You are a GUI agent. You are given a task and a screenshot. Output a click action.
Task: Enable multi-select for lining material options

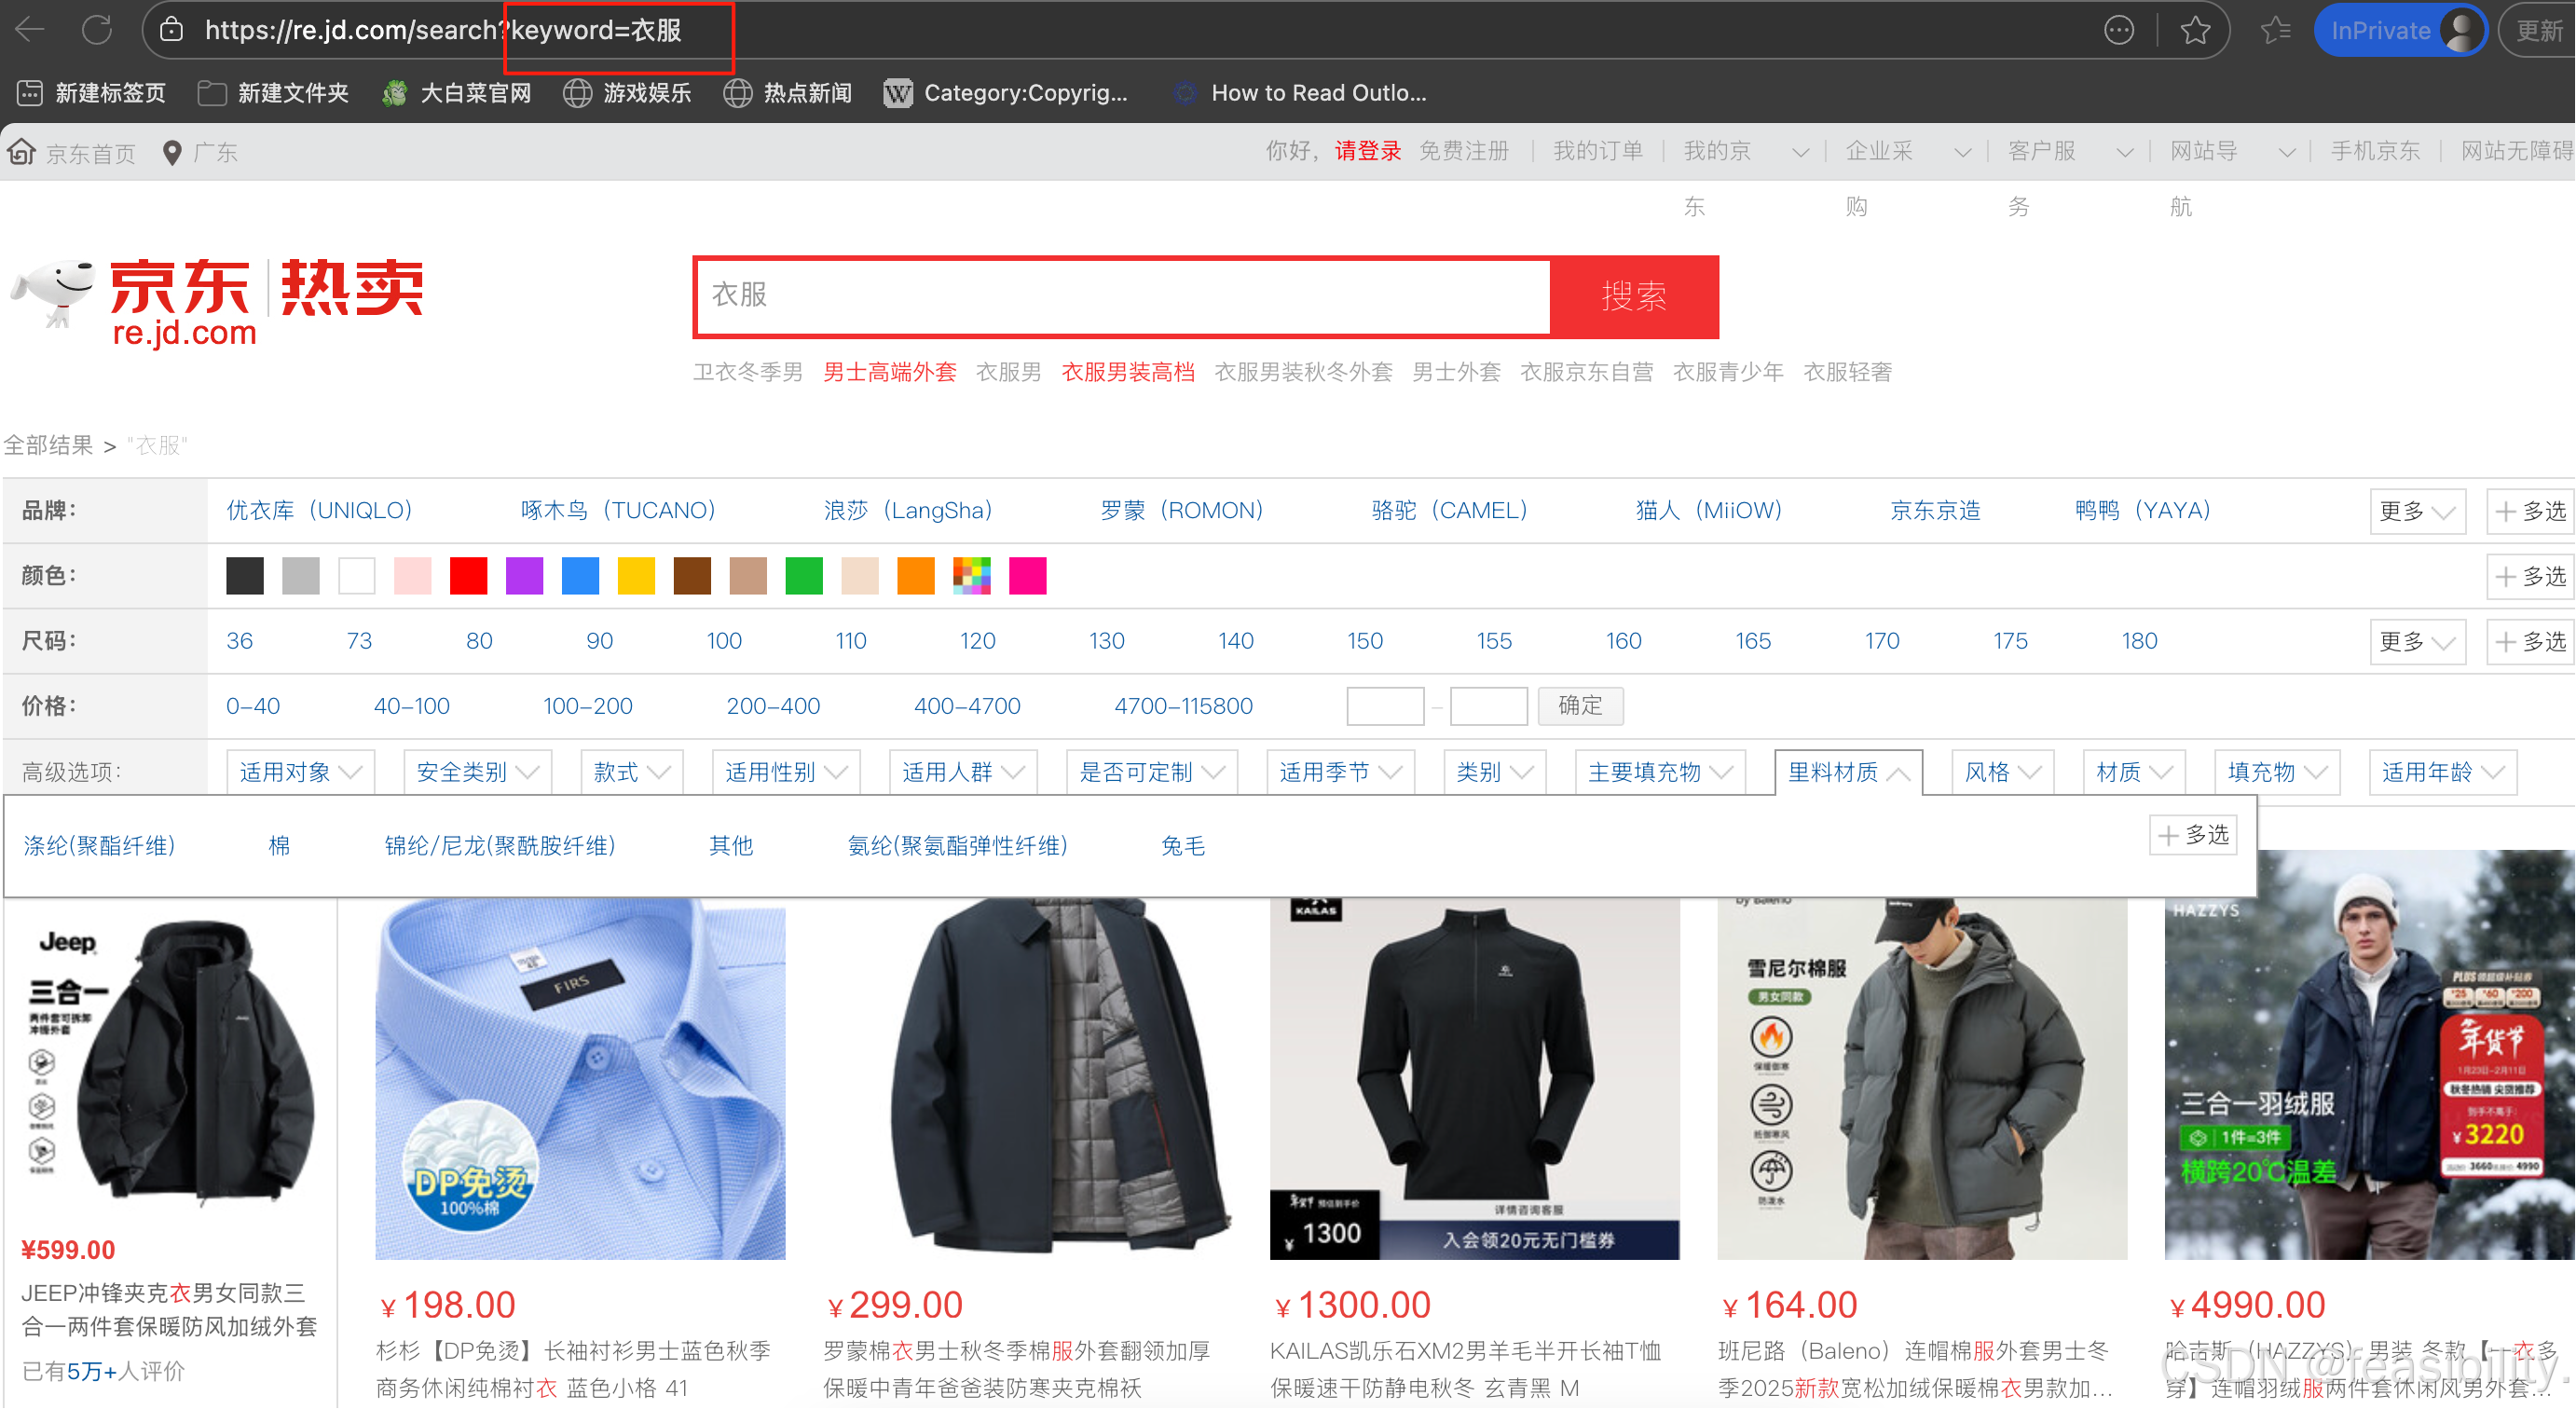coord(2193,835)
